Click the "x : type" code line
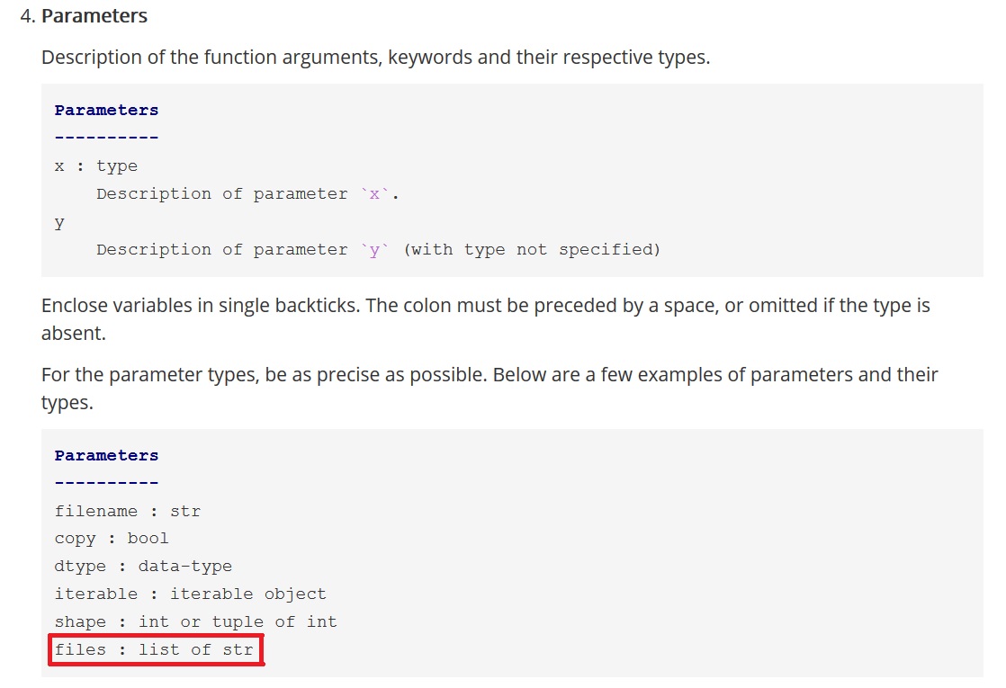The width and height of the screenshot is (1006, 688). tap(95, 165)
